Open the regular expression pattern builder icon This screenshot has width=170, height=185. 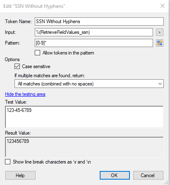160,43
